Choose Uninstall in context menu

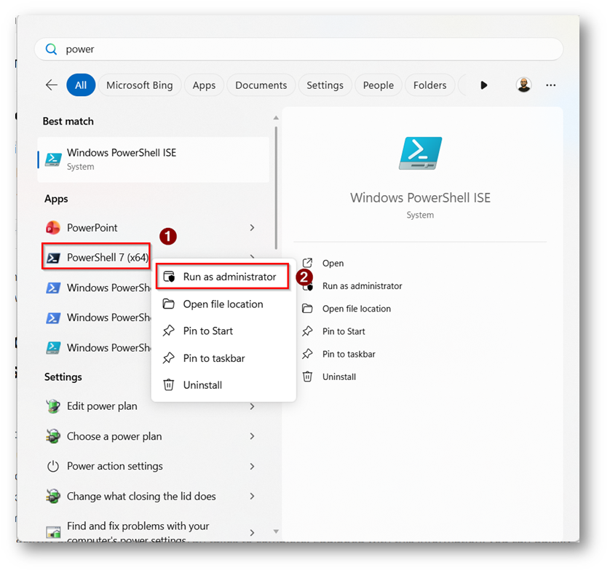[x=223, y=385]
